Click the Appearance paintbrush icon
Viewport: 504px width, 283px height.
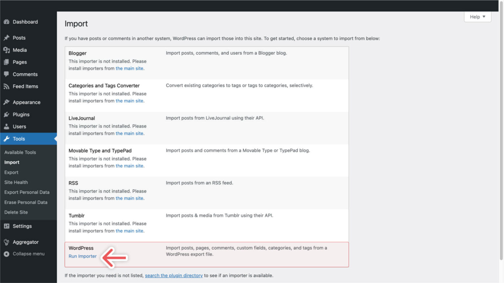[x=7, y=102]
